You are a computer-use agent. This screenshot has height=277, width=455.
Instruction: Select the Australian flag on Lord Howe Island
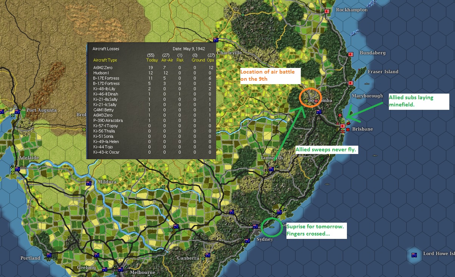[414, 255]
